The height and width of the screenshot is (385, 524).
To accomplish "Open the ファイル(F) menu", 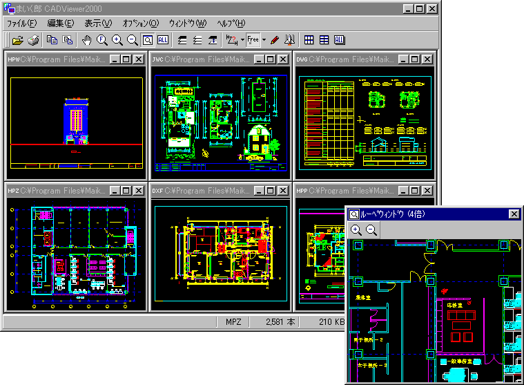I will coord(22,24).
